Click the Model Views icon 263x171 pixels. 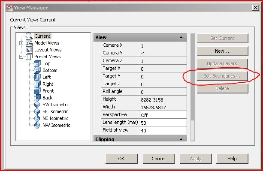pyautogui.click(x=29, y=43)
